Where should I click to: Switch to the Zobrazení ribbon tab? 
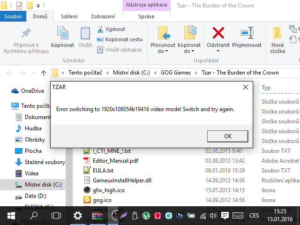(103, 16)
